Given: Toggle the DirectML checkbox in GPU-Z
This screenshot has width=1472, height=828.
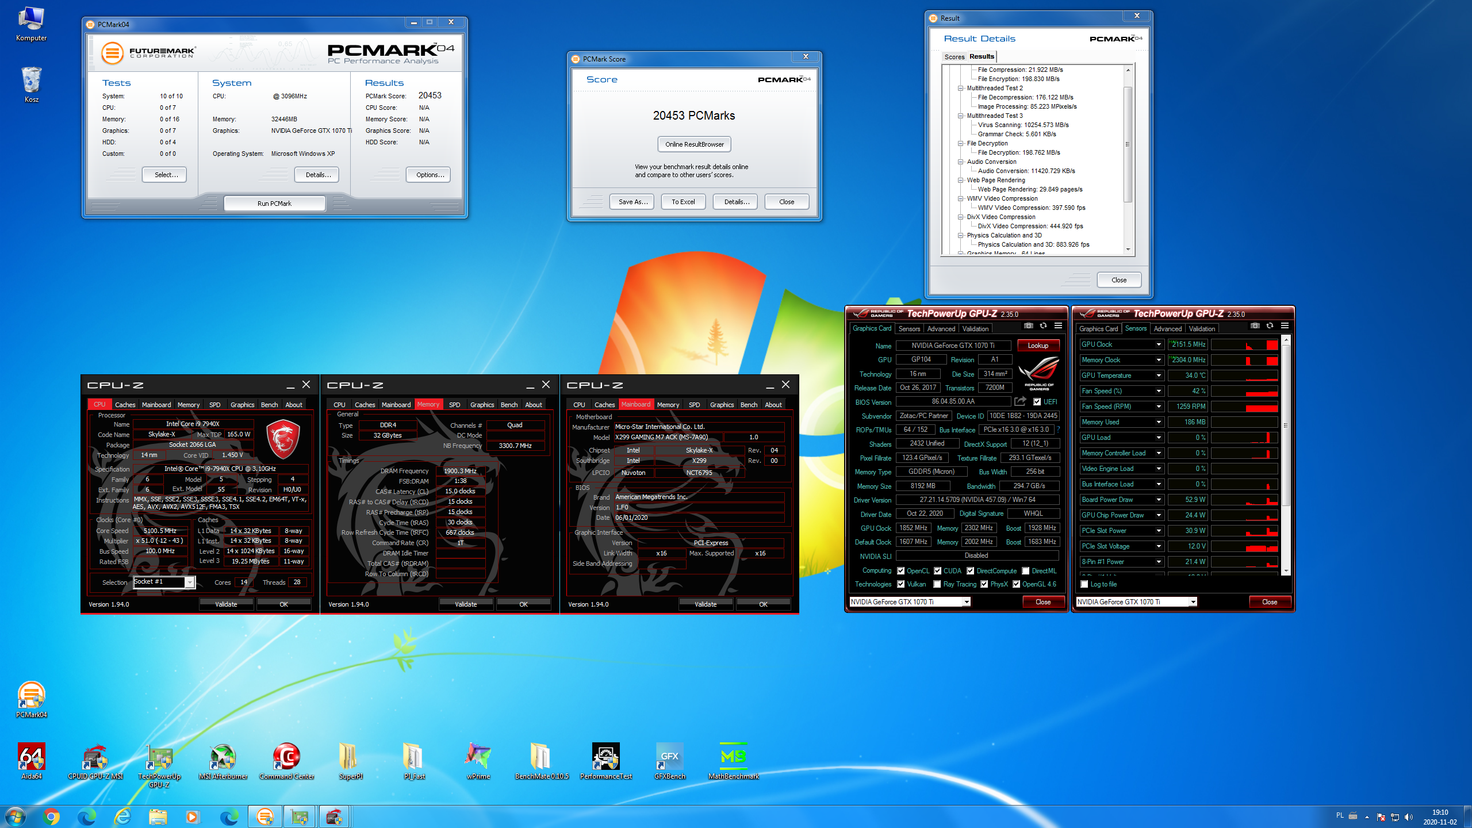Looking at the screenshot, I should pos(1025,571).
